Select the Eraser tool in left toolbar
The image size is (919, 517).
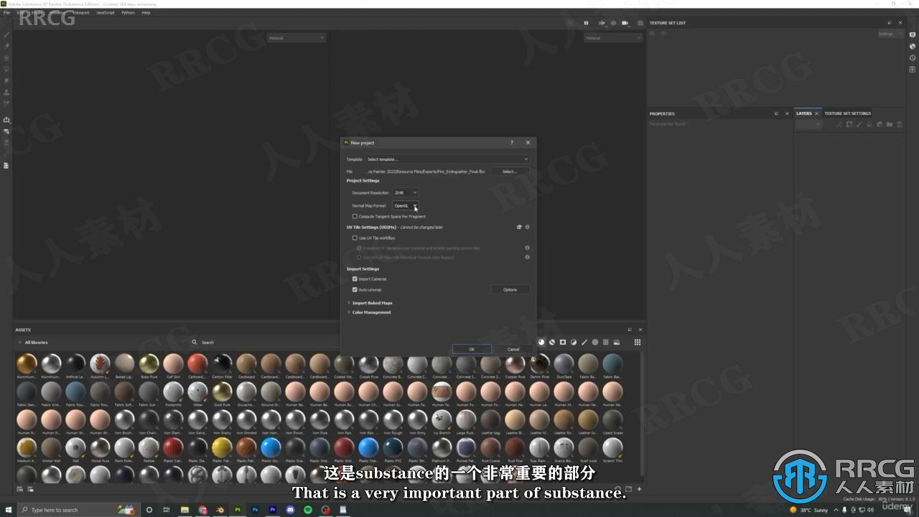pos(6,46)
